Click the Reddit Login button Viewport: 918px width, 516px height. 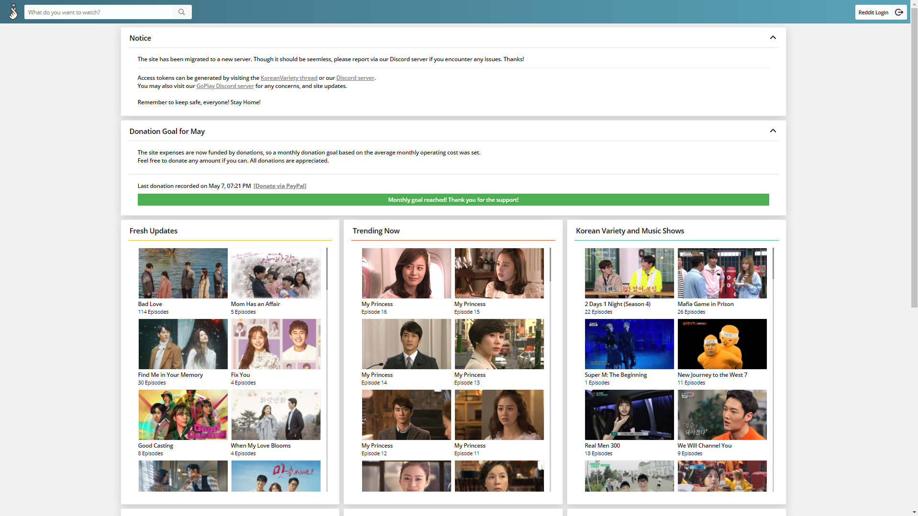[881, 12]
